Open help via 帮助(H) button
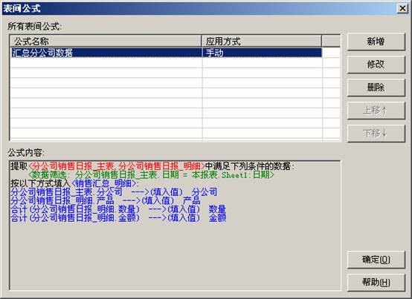 pos(376,283)
